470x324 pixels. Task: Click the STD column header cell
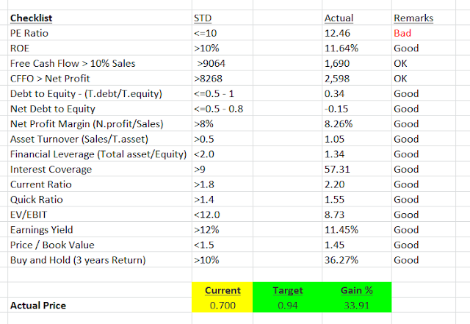222,18
